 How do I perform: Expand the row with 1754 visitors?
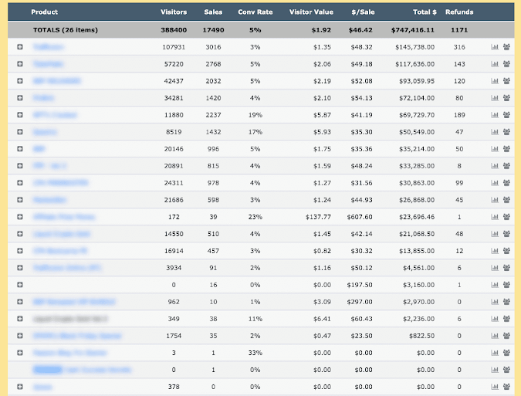pyautogui.click(x=20, y=336)
